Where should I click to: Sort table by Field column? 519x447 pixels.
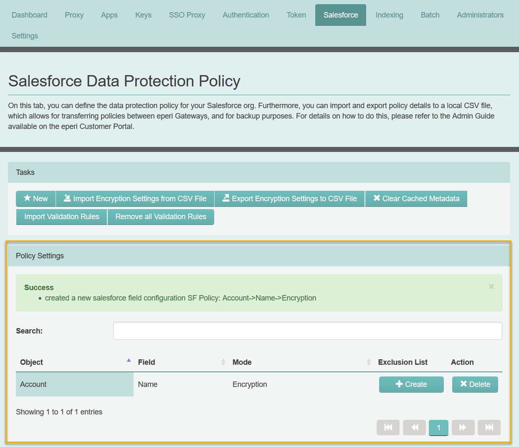click(181, 362)
